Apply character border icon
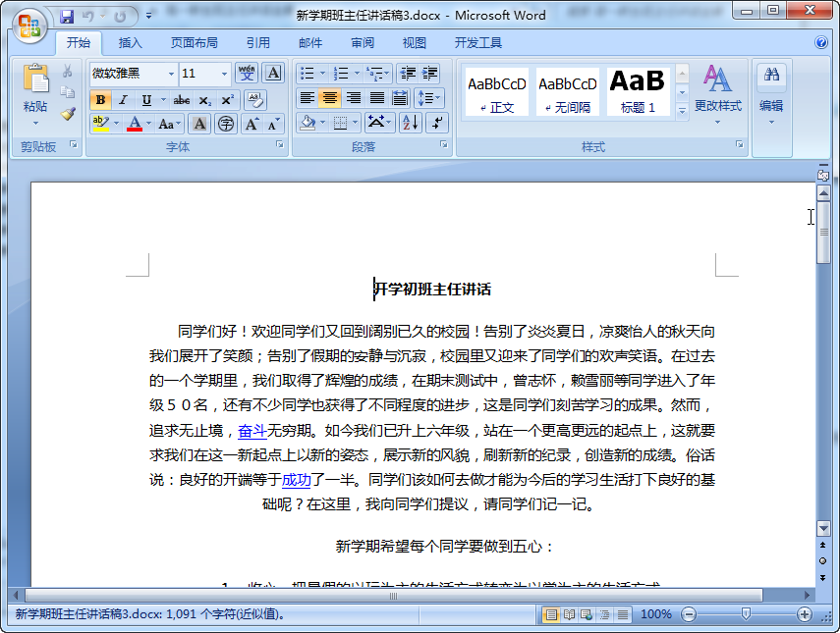 pos(273,73)
